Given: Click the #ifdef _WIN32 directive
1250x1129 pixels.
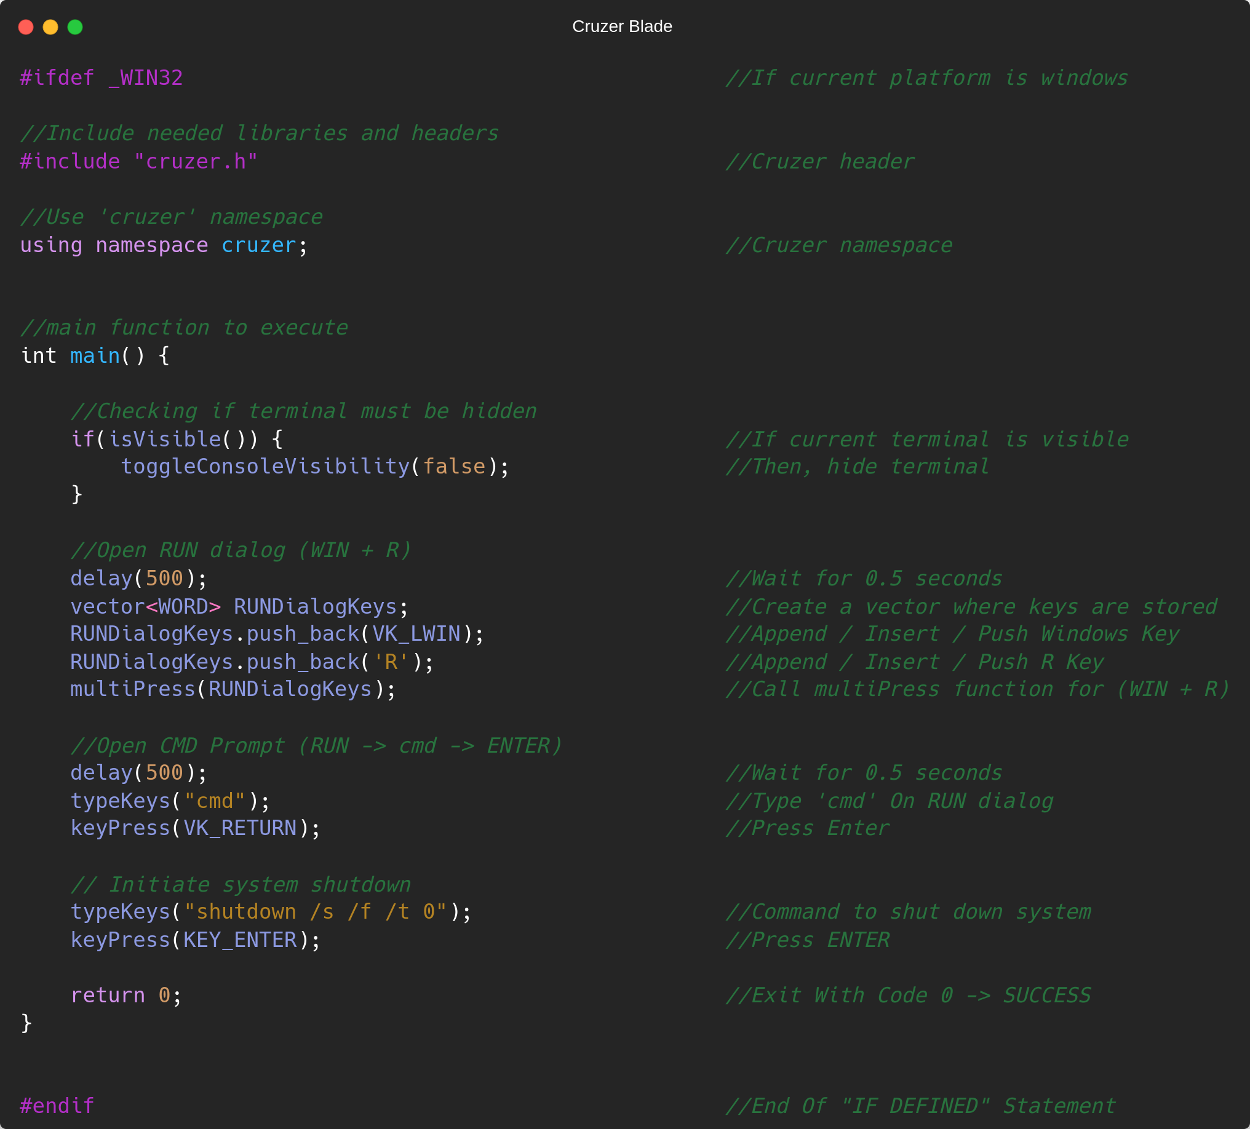Looking at the screenshot, I should pyautogui.click(x=101, y=78).
